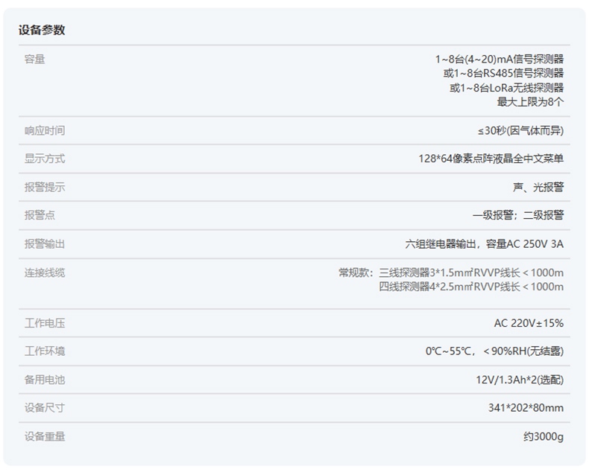The width and height of the screenshot is (589, 472).
Task: Click the 设备参数 section heading
Action: [42, 31]
